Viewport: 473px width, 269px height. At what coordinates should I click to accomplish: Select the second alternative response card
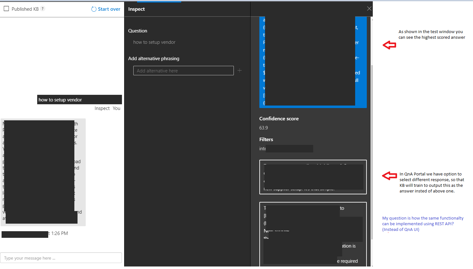click(x=313, y=235)
